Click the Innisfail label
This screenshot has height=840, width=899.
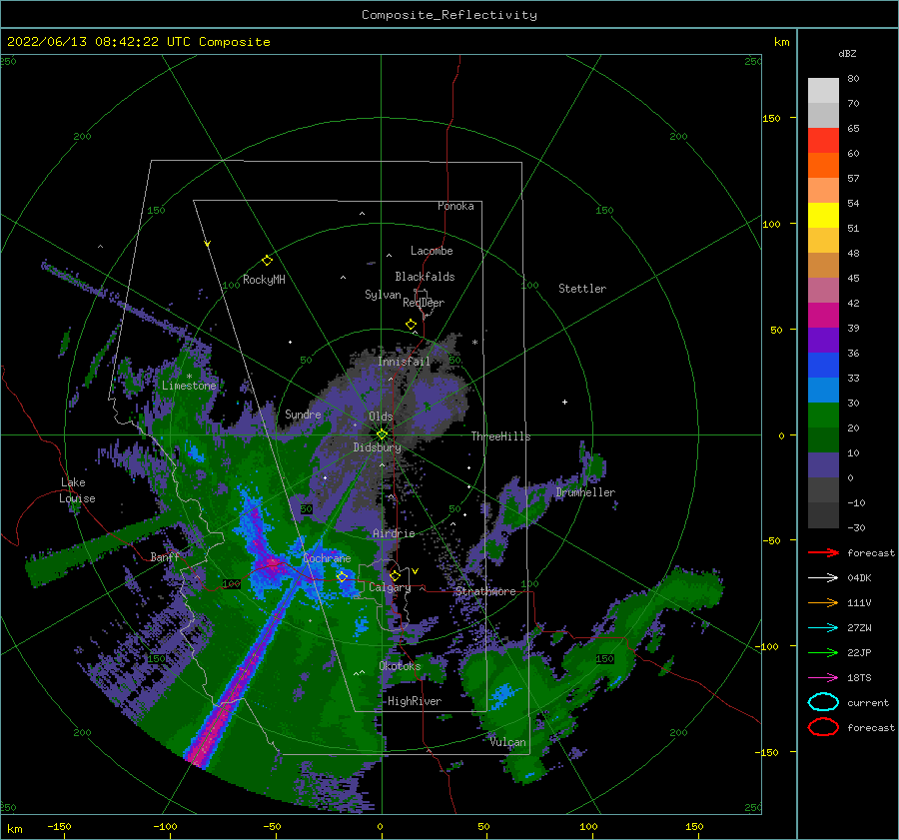[x=404, y=362]
